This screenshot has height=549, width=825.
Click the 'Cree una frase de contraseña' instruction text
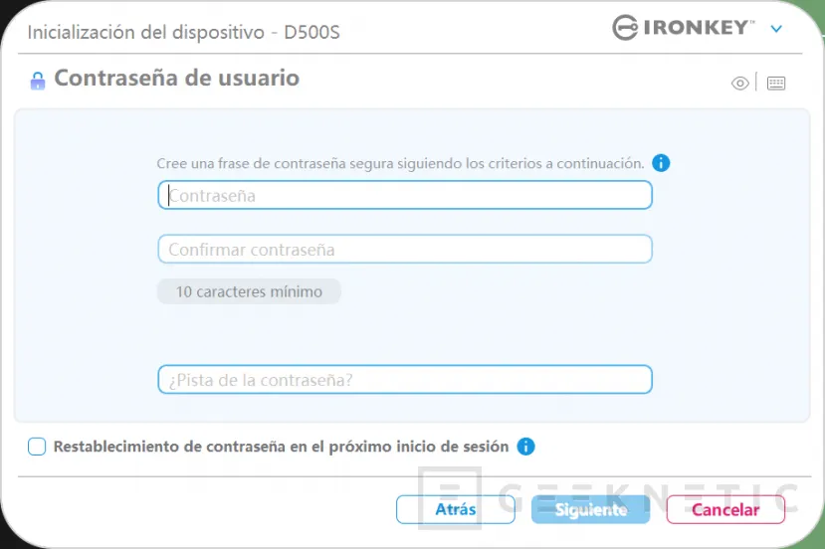pos(400,163)
